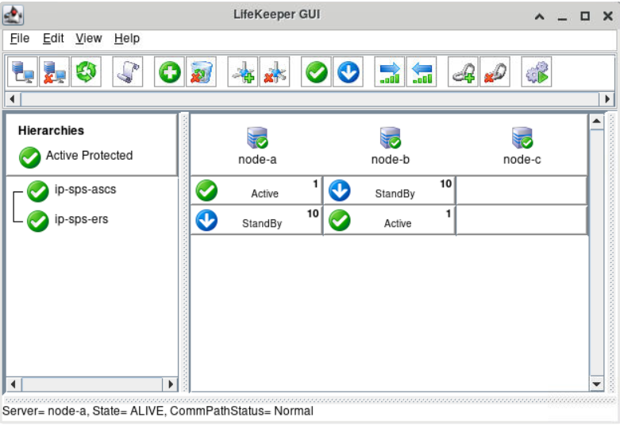
Task: Click the Active icon for ip-sps-ers on node-b
Action: pos(340,220)
